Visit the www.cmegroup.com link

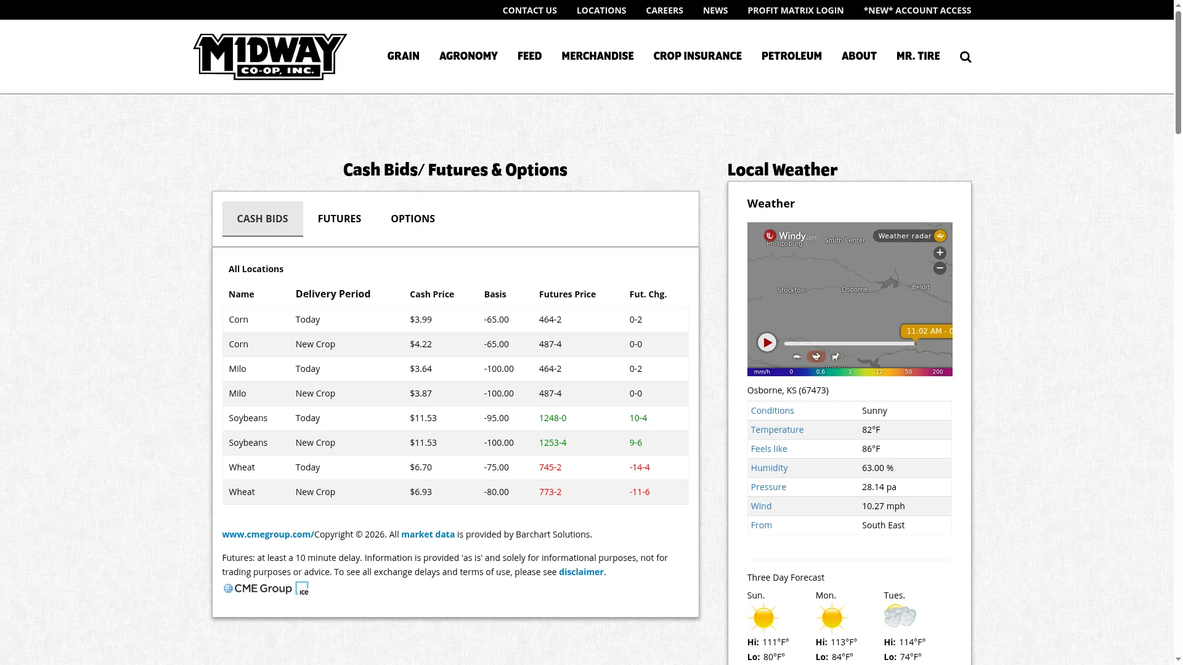pyautogui.click(x=268, y=534)
